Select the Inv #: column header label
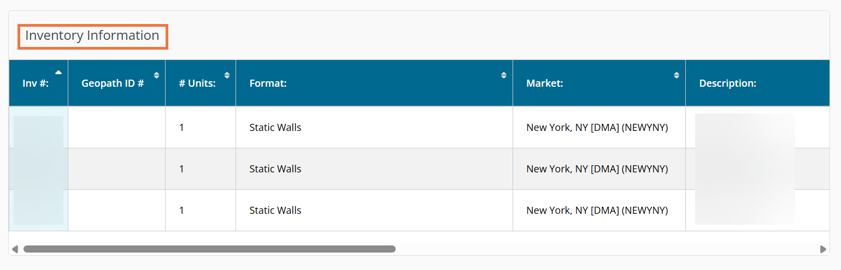 pos(36,84)
